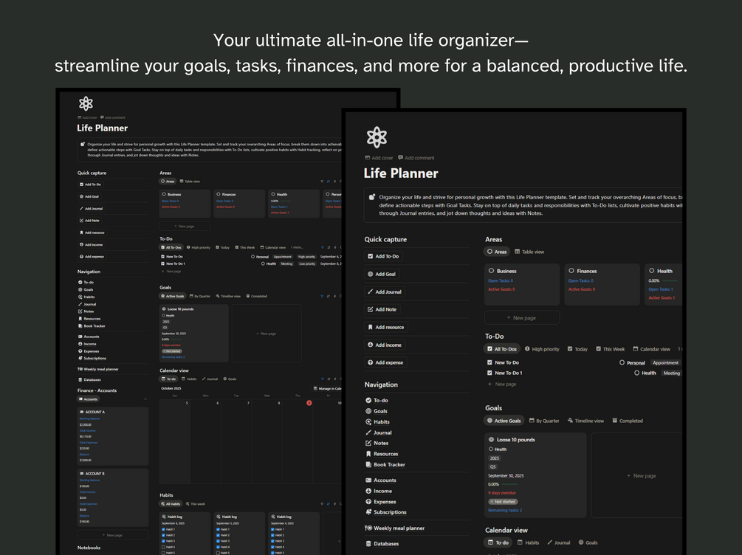This screenshot has width=742, height=555.
Task: Uncheck Habit 2 in September 5 habit log
Action: tap(218, 535)
